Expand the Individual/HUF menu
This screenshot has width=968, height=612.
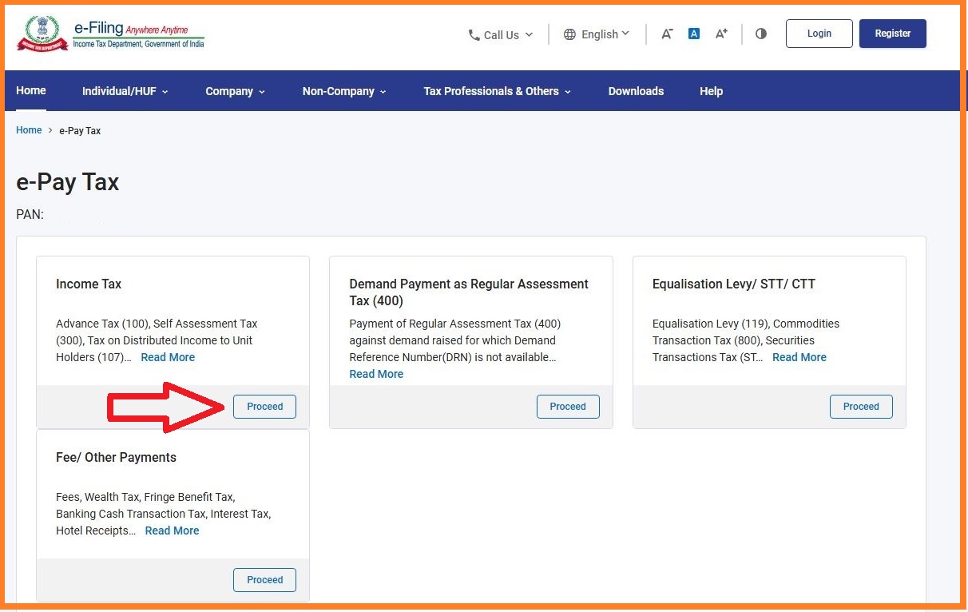(x=125, y=91)
